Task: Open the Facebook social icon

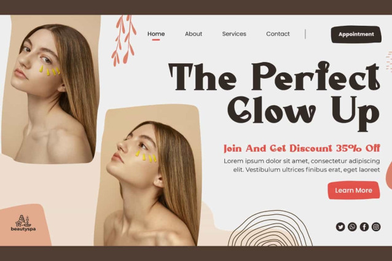Action: tap(364, 227)
